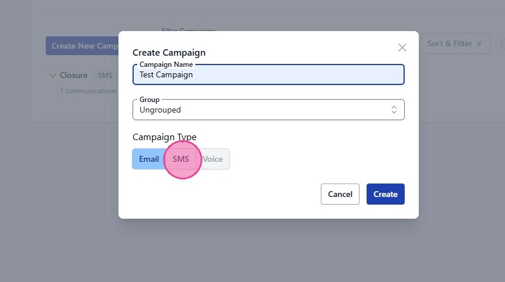The width and height of the screenshot is (505, 282).
Task: Click the 1 communications text under Closure
Action: pyautogui.click(x=88, y=91)
